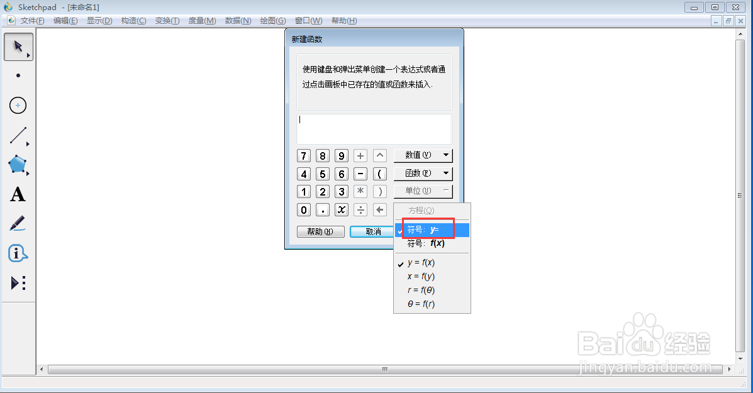Open the 变换(T) menu

point(167,21)
